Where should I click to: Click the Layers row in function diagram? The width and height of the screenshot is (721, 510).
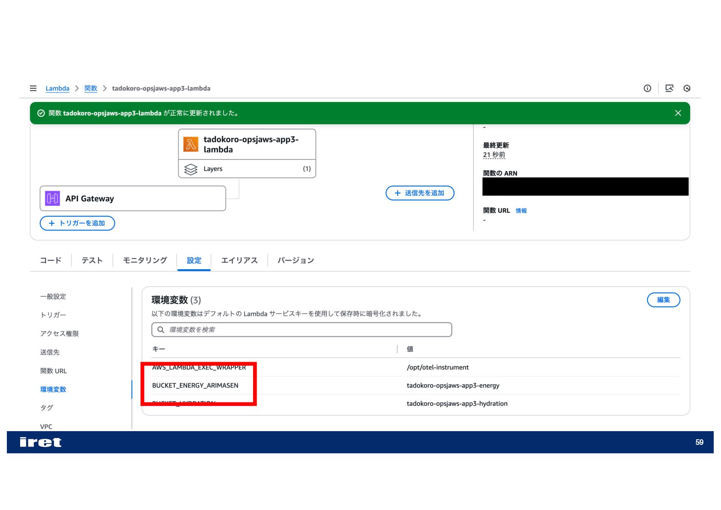247,169
